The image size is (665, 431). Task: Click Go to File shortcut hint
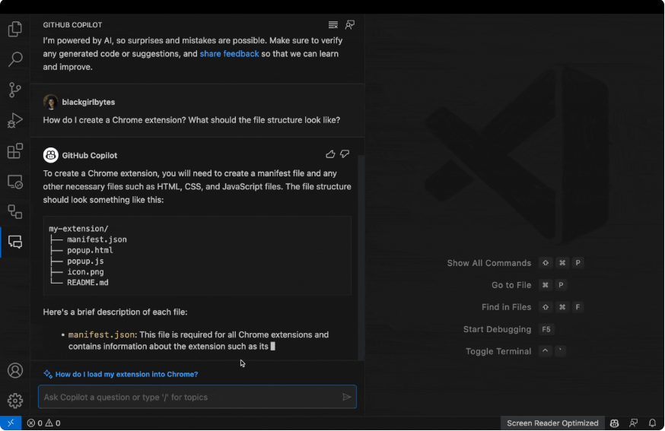[x=530, y=285]
